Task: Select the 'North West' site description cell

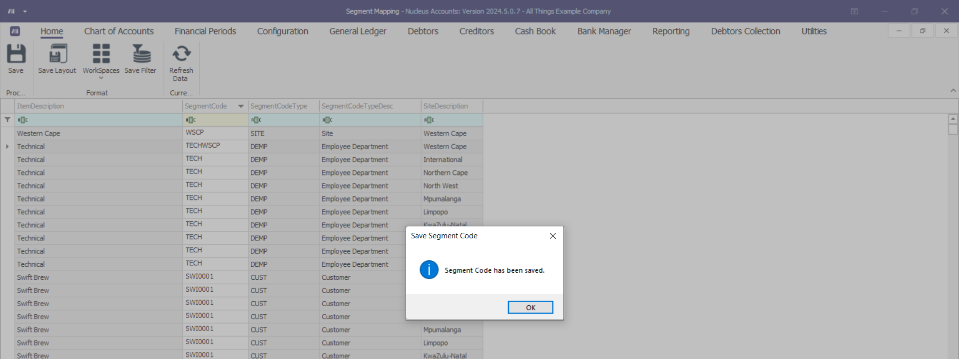Action: pyautogui.click(x=452, y=185)
